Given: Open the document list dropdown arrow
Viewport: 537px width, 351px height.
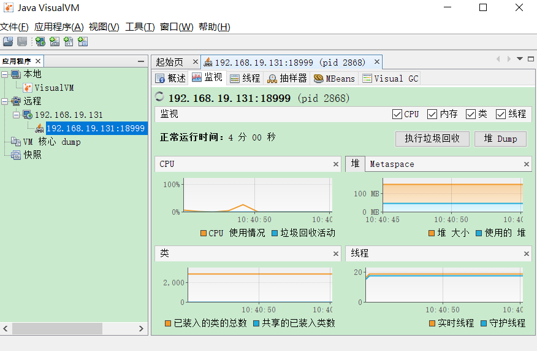Looking at the screenshot, I should [x=520, y=59].
